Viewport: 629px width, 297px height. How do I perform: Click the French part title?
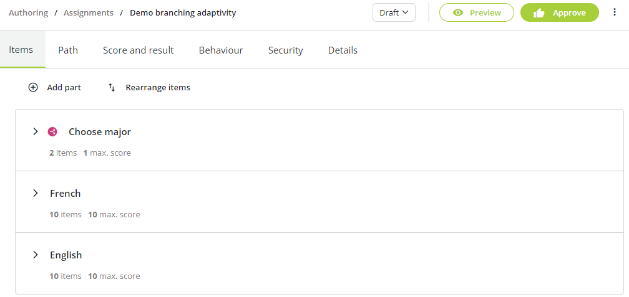[66, 193]
